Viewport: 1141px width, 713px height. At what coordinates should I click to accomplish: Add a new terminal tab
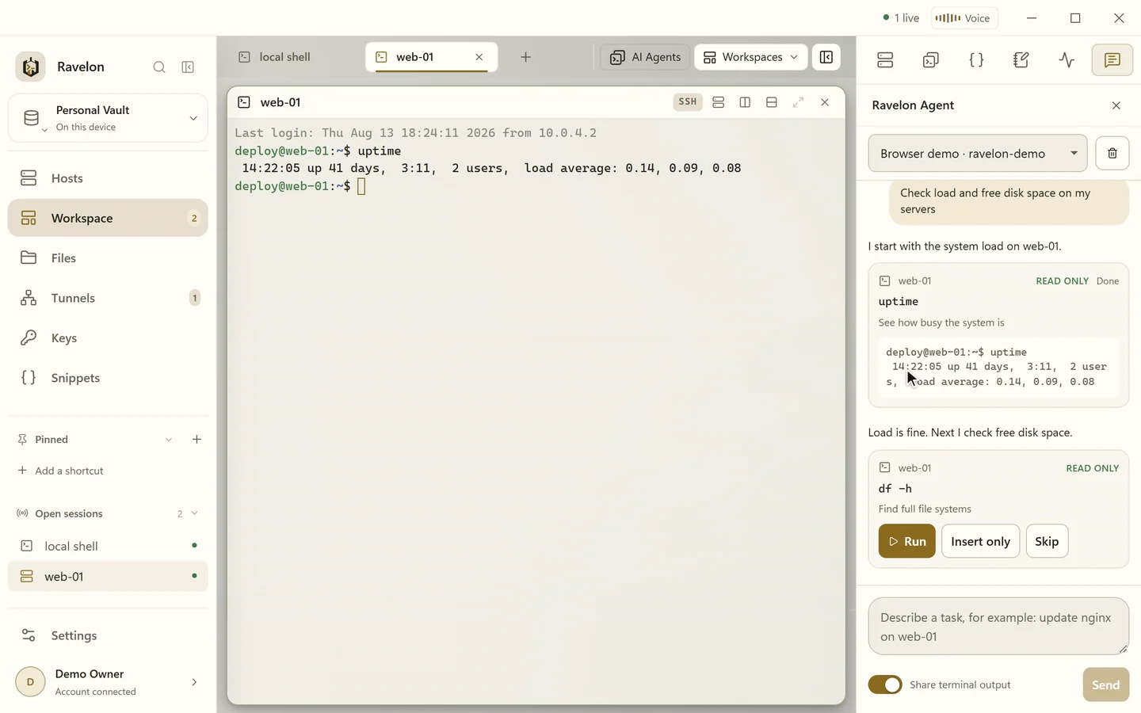pyautogui.click(x=525, y=57)
